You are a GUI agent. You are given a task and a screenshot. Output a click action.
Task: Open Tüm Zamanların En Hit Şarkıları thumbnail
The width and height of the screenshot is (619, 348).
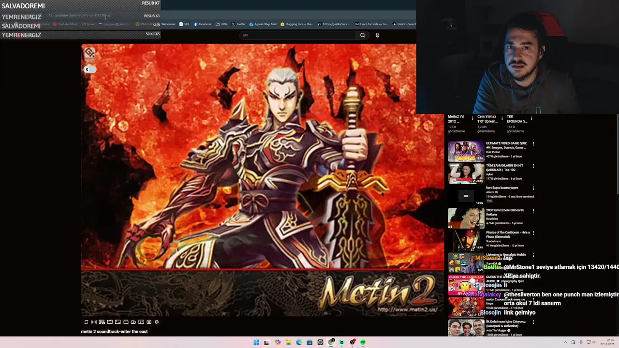coord(466,174)
